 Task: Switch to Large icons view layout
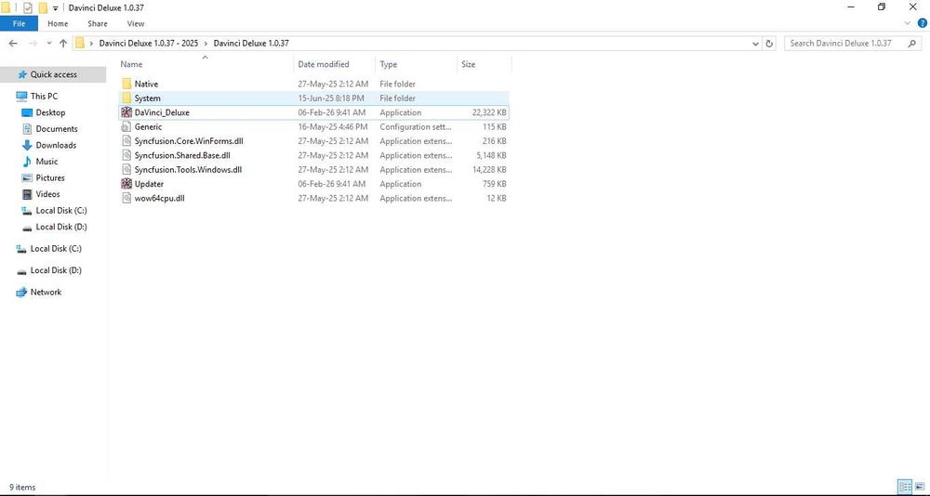[920, 487]
